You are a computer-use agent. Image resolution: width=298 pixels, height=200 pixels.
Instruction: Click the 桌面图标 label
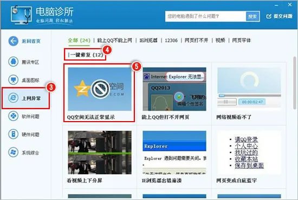click(x=30, y=80)
